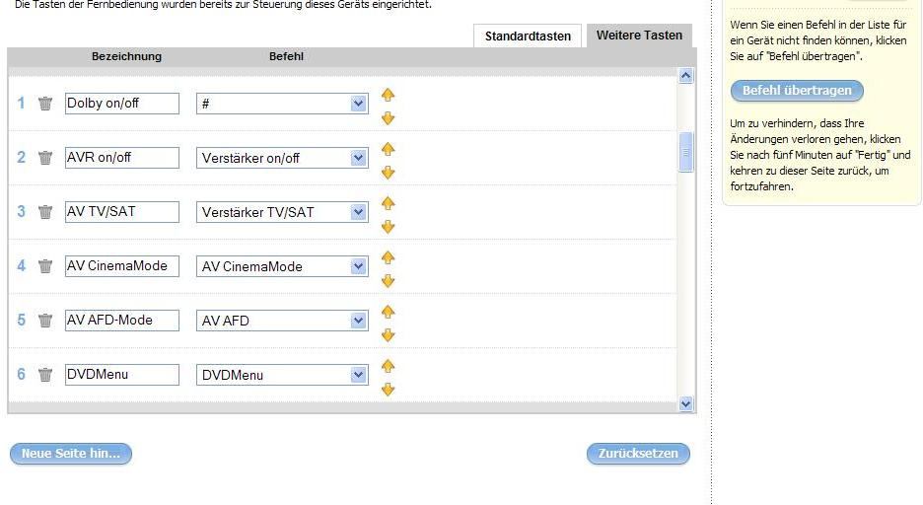Move DVDMenu row up
This screenshot has height=505, width=923.
tap(388, 366)
